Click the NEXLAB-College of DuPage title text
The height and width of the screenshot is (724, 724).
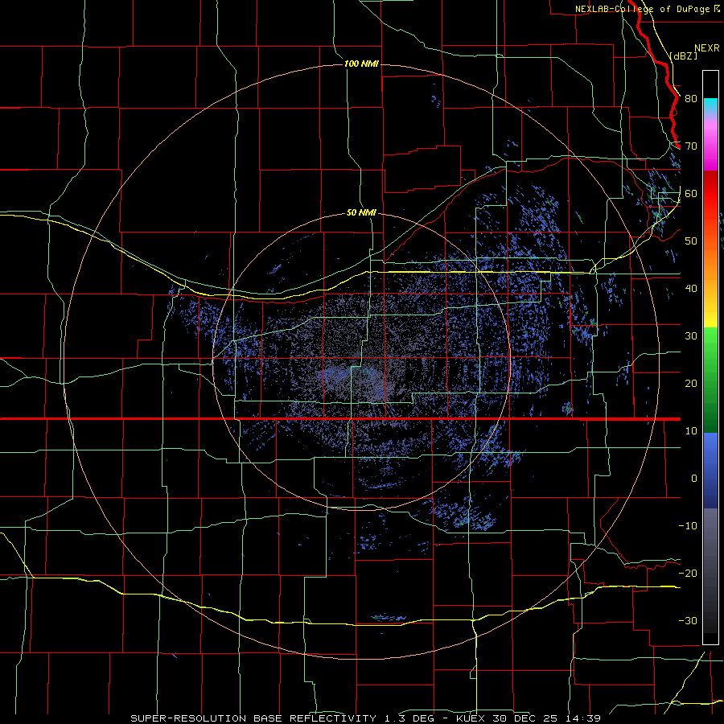pyautogui.click(x=643, y=9)
